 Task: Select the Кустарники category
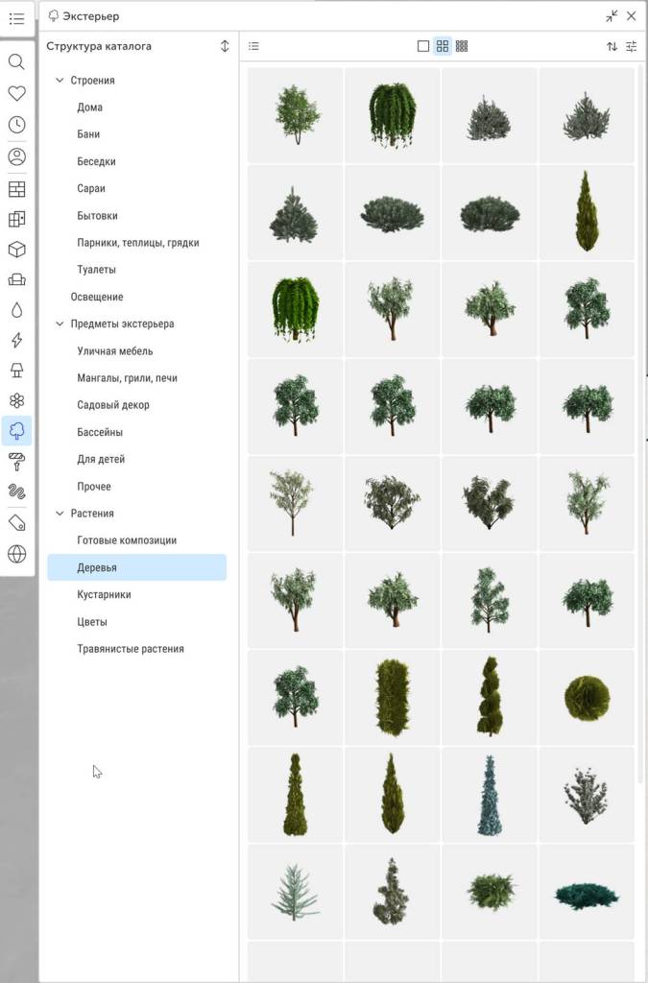point(104,595)
